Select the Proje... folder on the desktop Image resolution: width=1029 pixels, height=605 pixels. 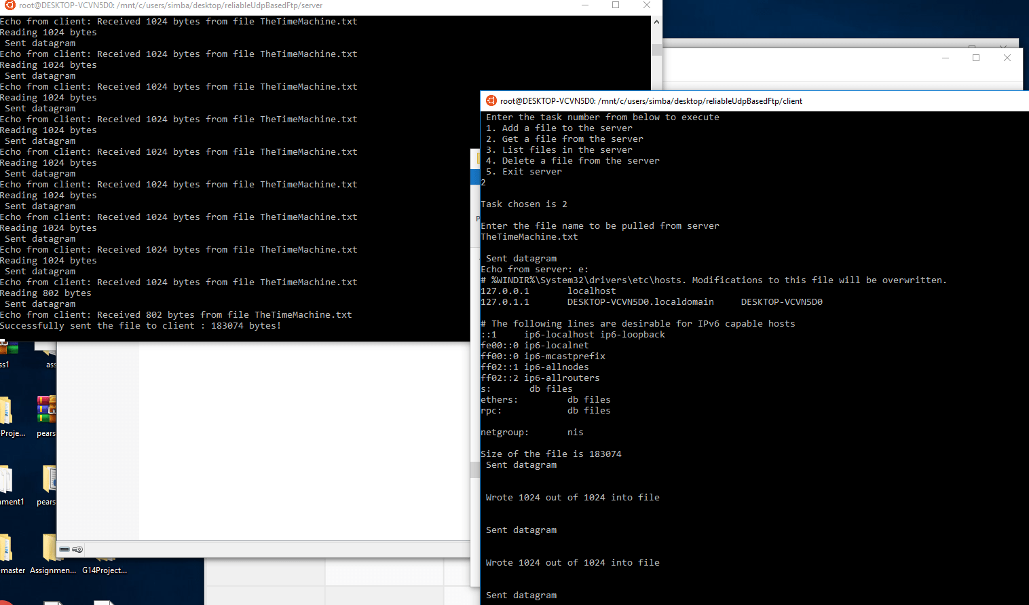coord(7,411)
